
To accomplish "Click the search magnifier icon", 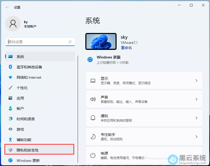I will 70,42.
